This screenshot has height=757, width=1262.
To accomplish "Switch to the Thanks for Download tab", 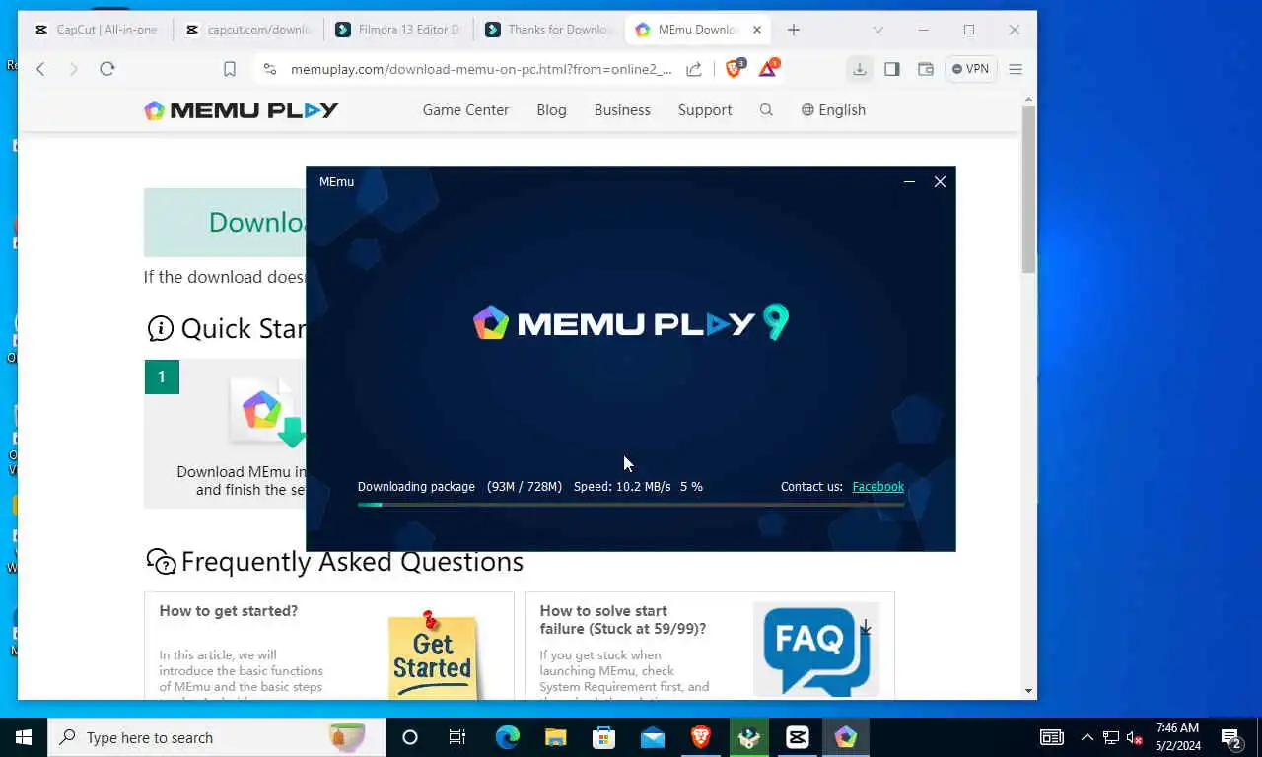I will 548,30.
